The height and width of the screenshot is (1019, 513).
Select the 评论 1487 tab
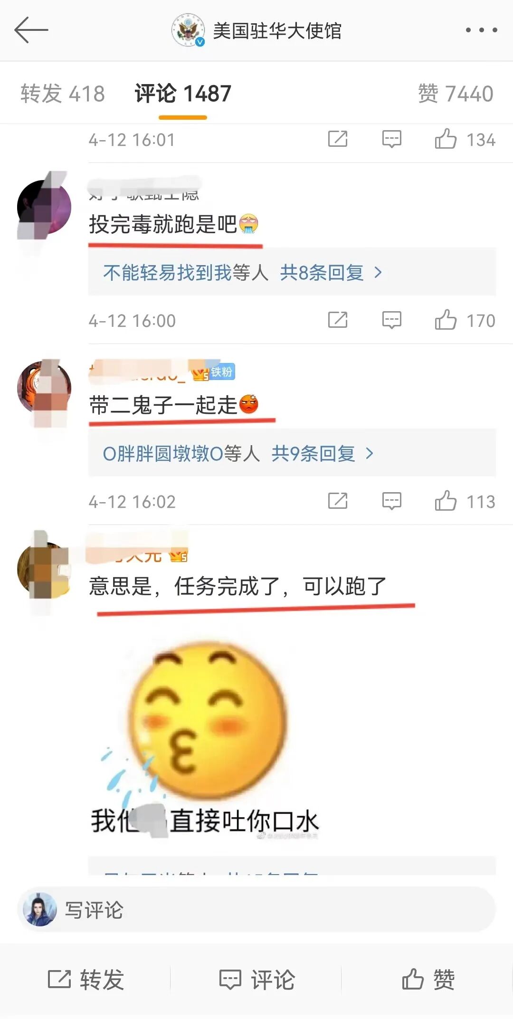point(183,94)
